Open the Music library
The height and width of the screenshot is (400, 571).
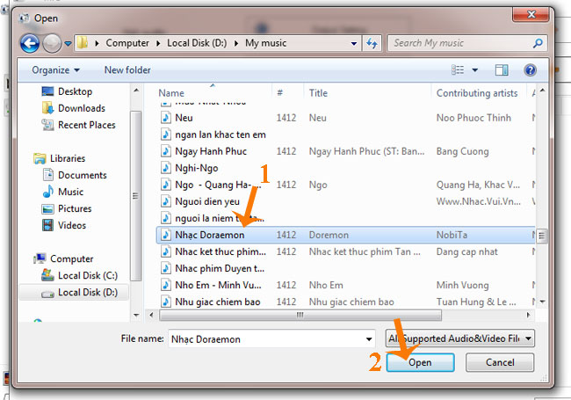pyautogui.click(x=62, y=192)
